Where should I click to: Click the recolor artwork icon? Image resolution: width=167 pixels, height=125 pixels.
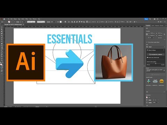point(65,22)
